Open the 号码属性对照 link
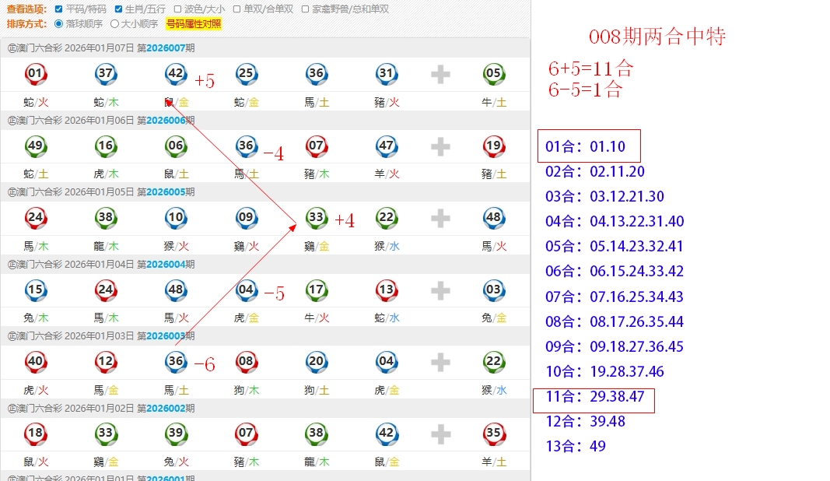This screenshot has height=481, width=830. click(193, 23)
